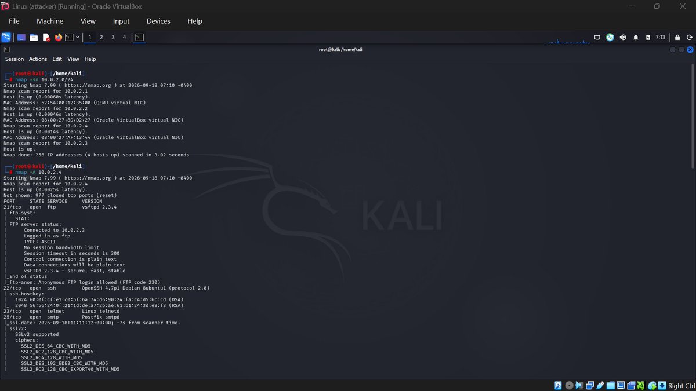
Task: Select the running terminal taskbar button
Action: tap(139, 37)
